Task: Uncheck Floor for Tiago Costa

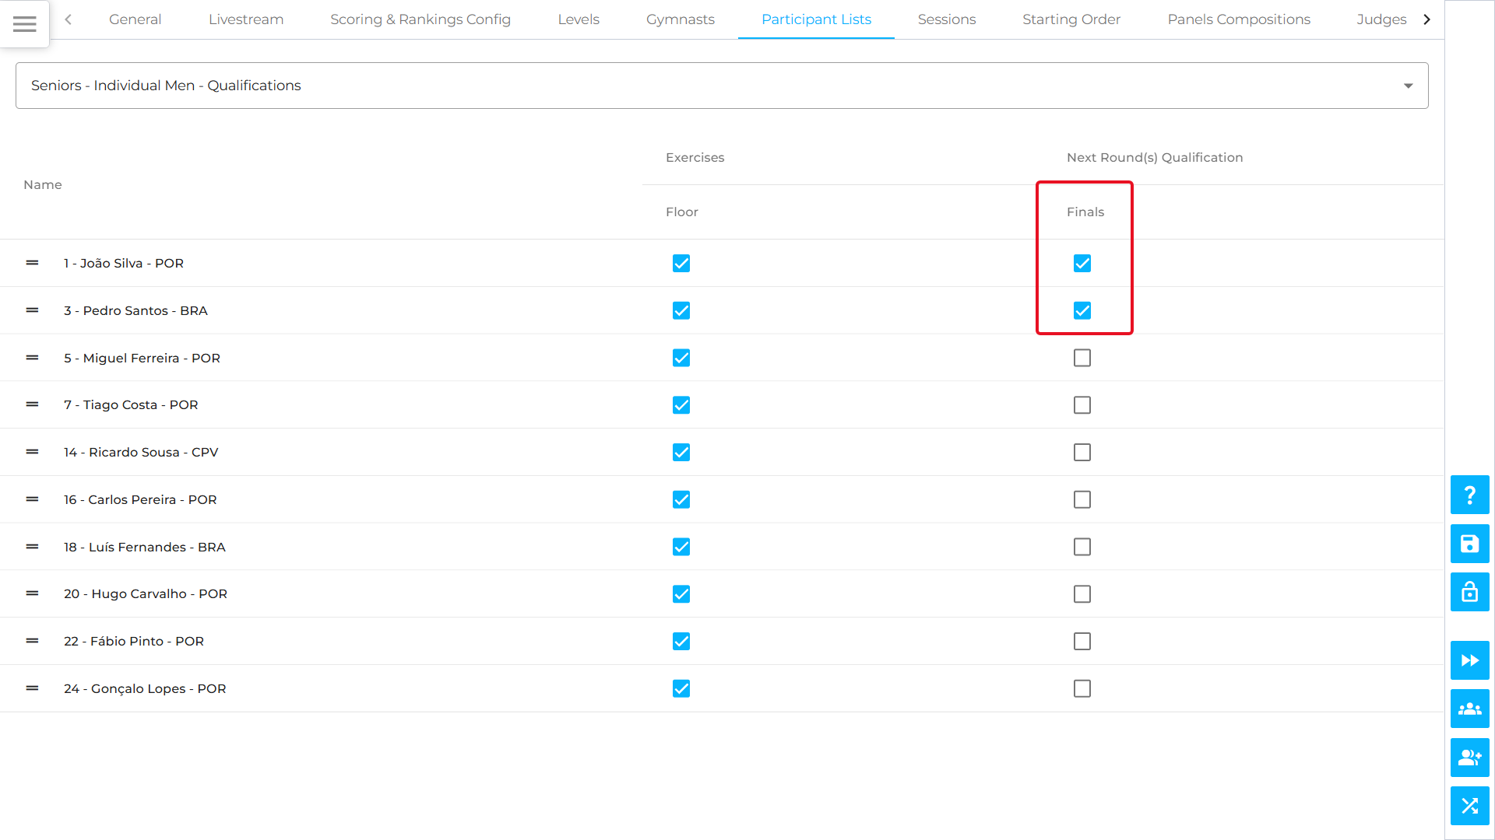Action: [x=681, y=405]
